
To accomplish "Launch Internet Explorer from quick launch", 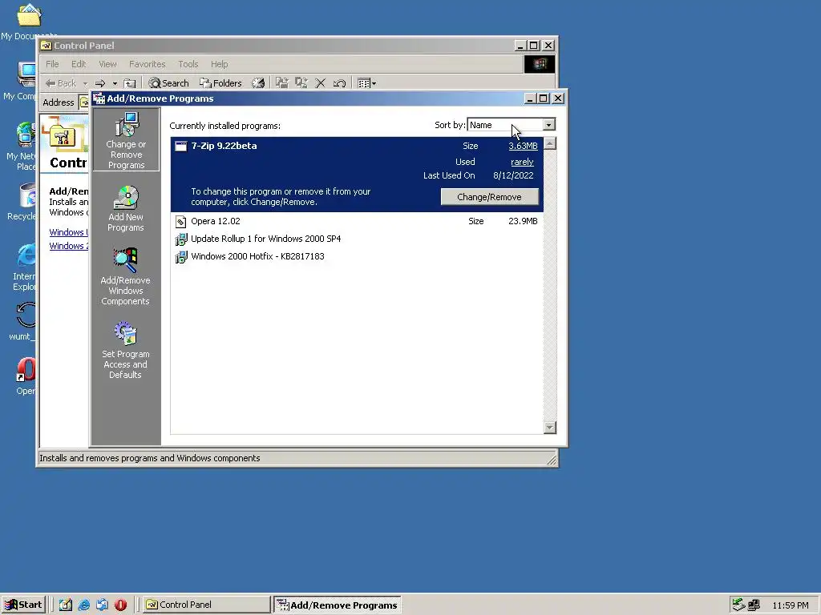I will [83, 605].
